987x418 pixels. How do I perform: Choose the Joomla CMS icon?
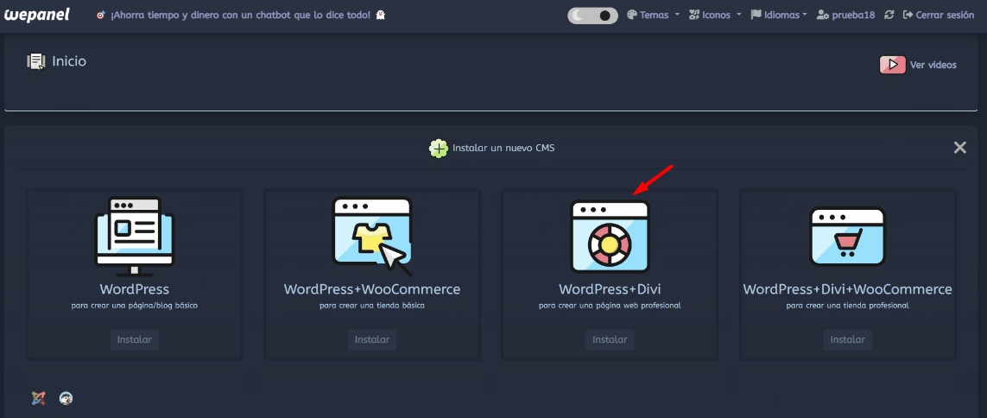38,398
